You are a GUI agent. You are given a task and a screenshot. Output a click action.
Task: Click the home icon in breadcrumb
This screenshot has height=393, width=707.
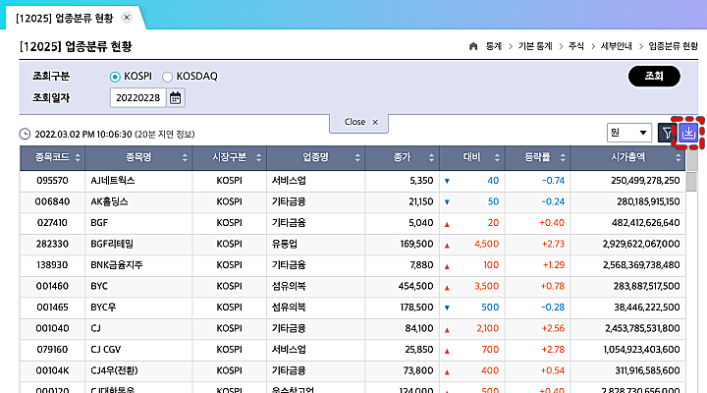coord(473,46)
